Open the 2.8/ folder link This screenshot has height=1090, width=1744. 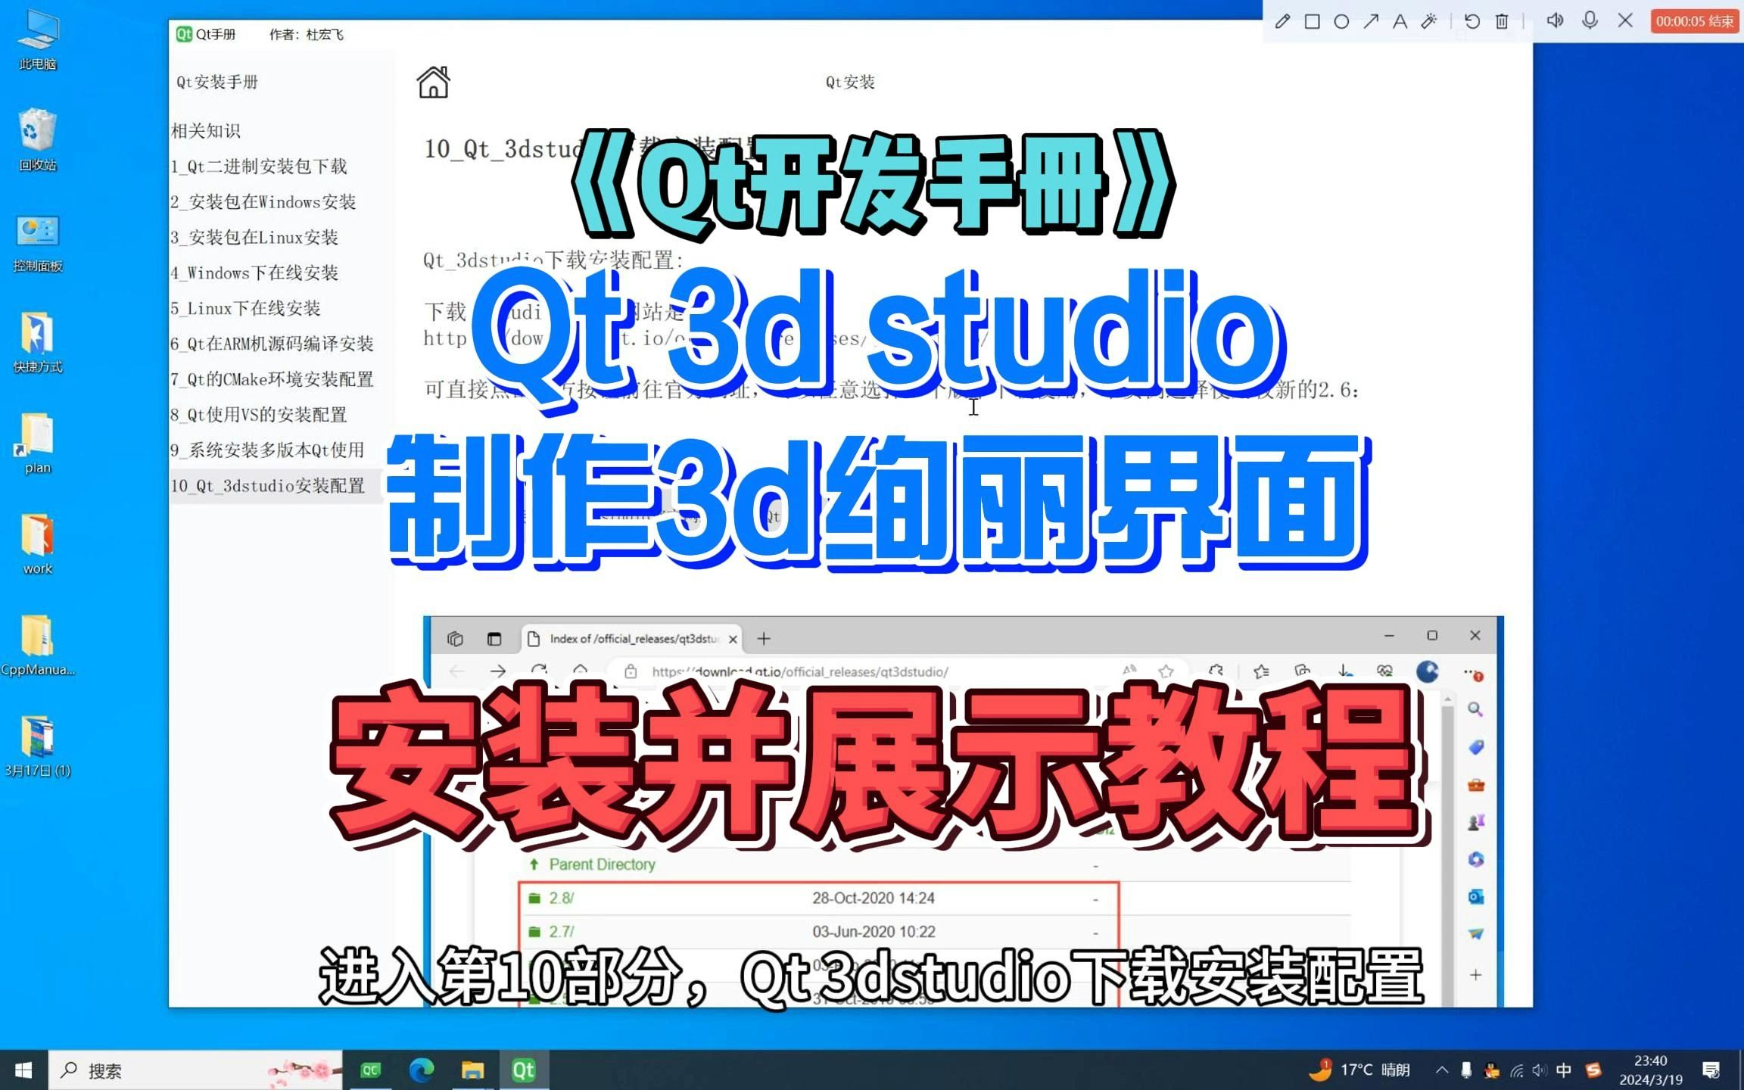[561, 898]
